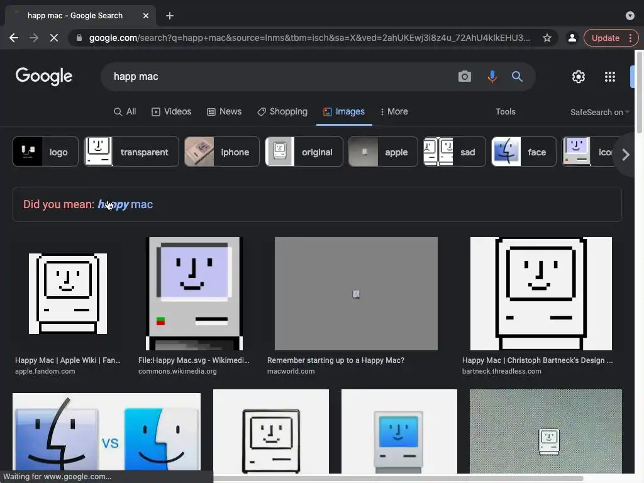Viewport: 644px width, 483px height.
Task: Open the Finder faces VS comparison image
Action: [107, 431]
